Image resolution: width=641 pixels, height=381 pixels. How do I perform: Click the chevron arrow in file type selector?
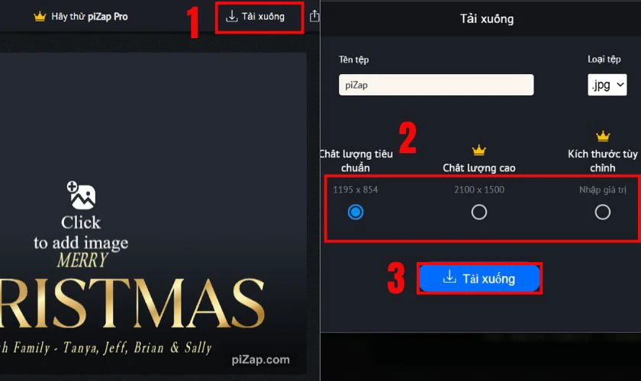click(x=620, y=85)
